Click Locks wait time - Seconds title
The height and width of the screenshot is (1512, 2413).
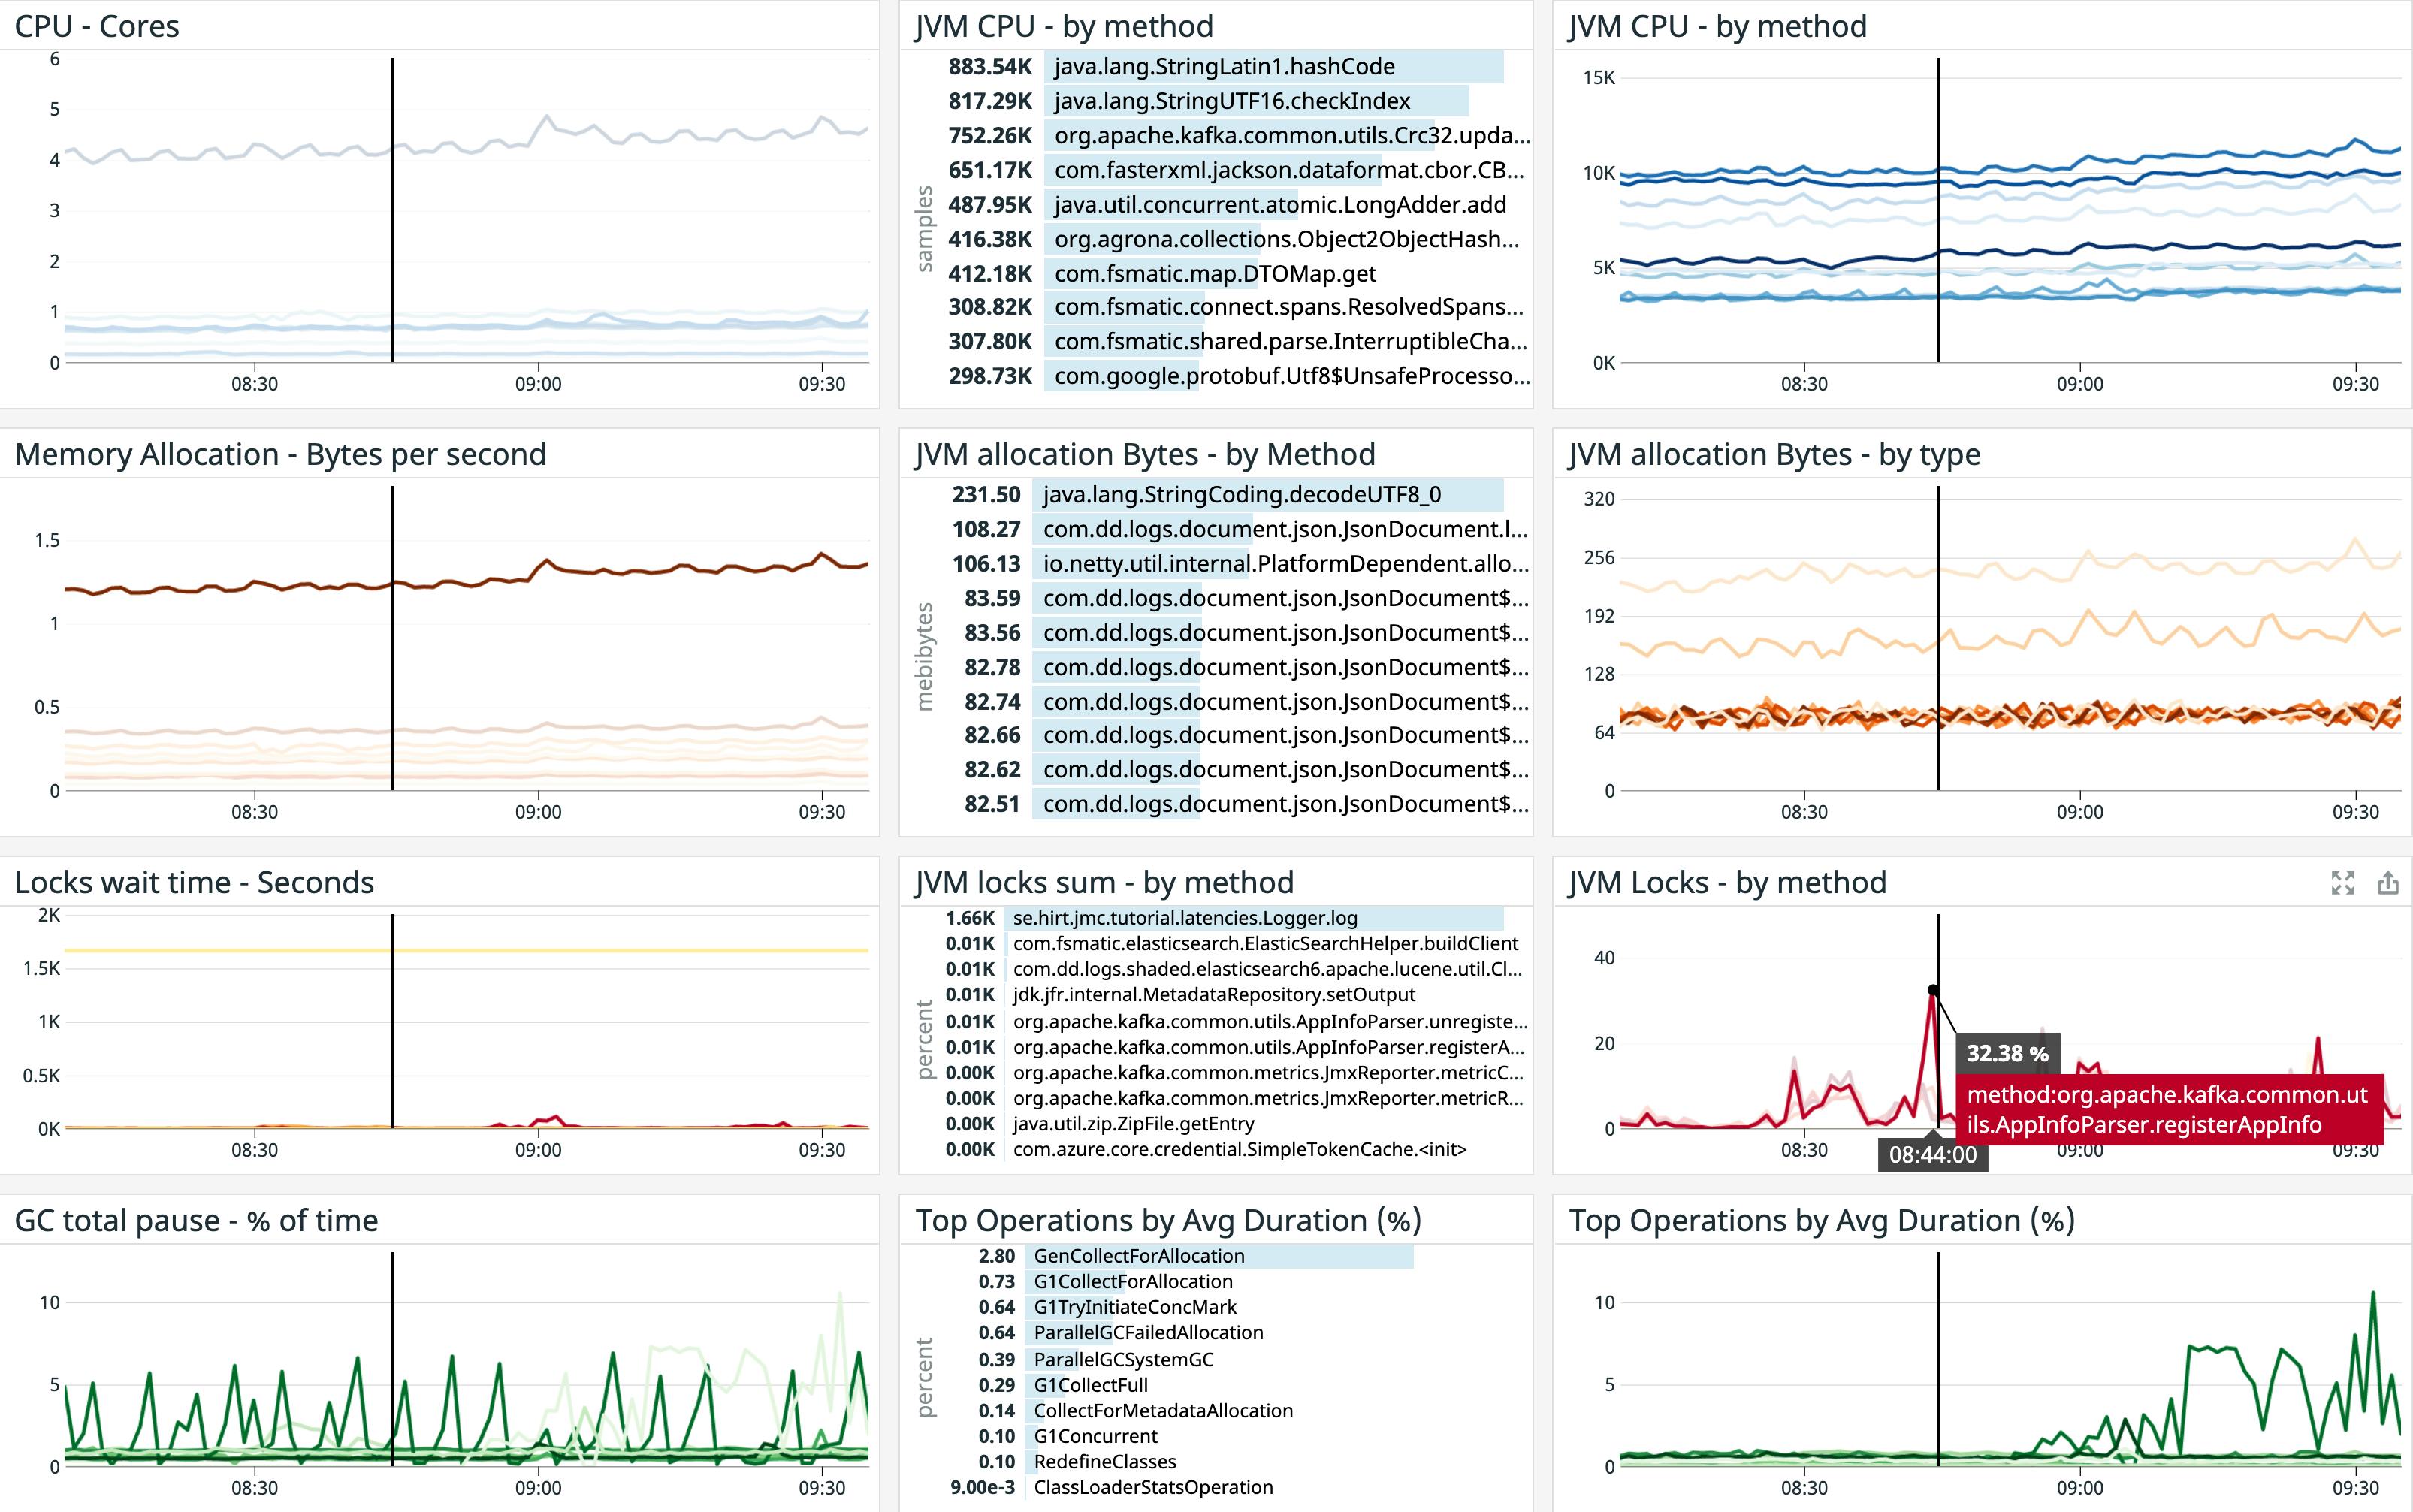[194, 882]
